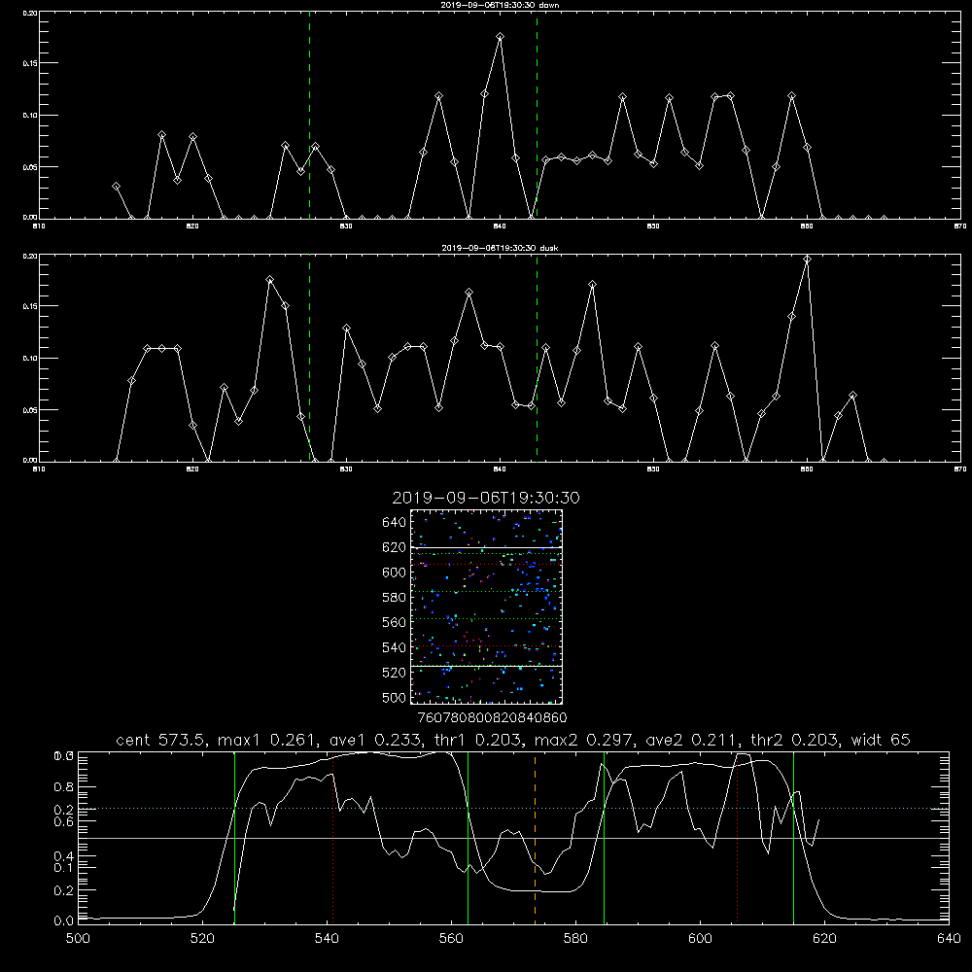
Task: Select the '520' x-axis label of bottom plot
Action: point(203,939)
